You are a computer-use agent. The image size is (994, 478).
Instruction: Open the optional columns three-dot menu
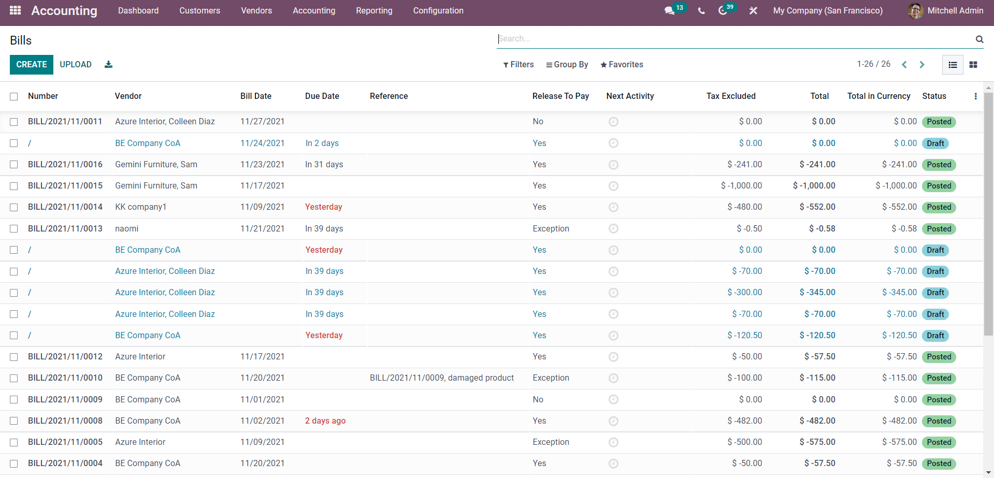pyautogui.click(x=975, y=96)
